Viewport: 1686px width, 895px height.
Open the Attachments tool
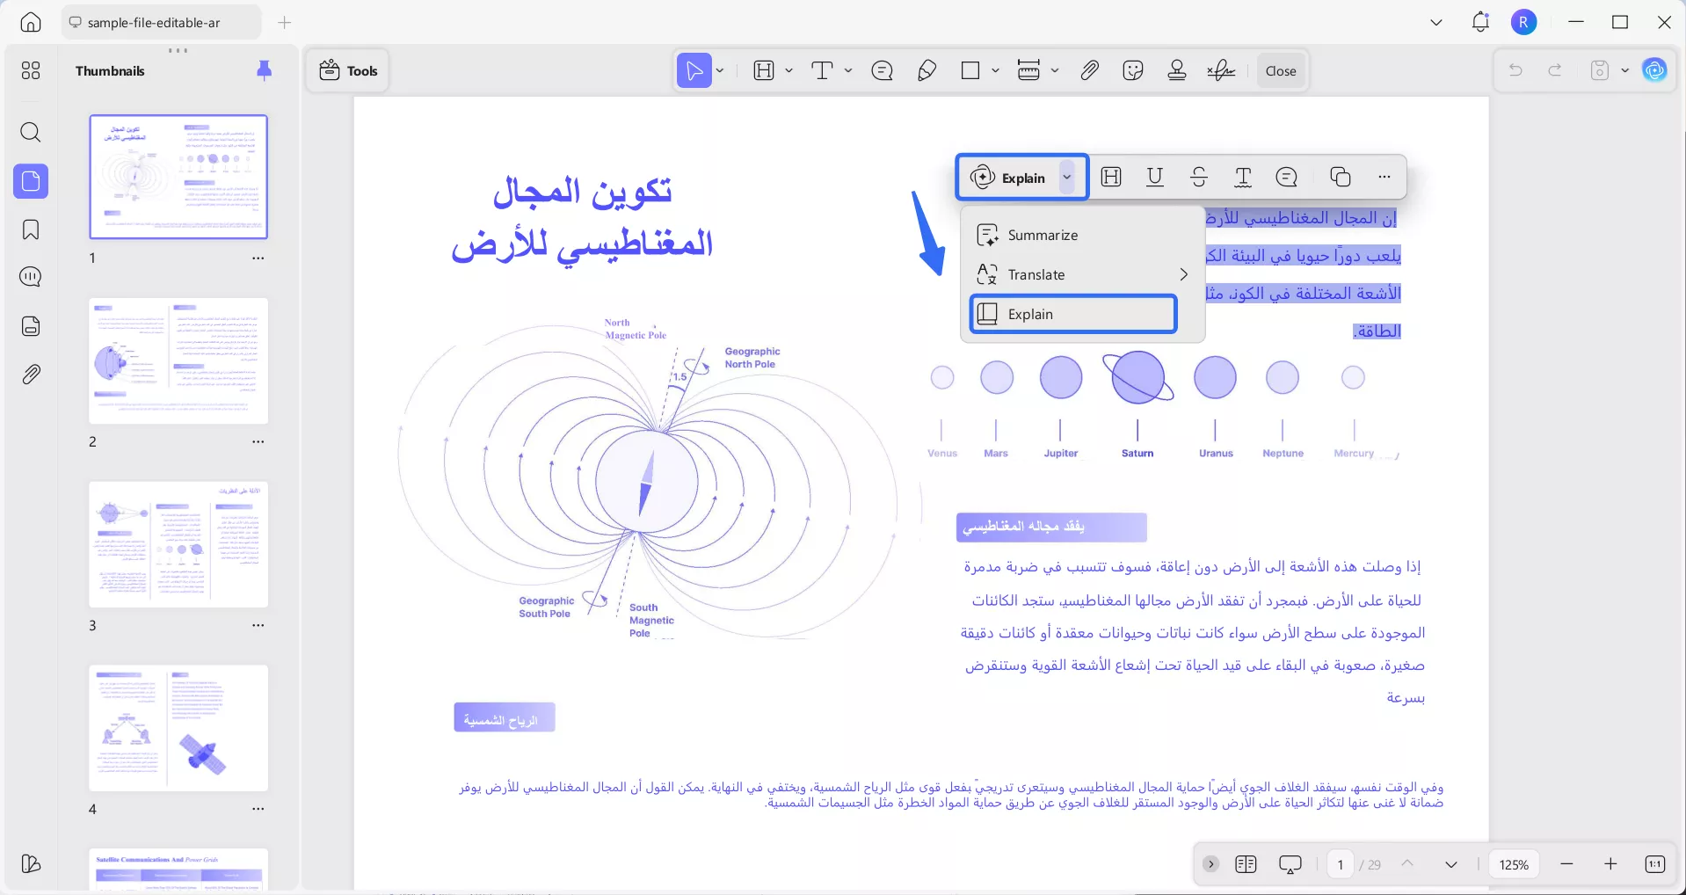[1090, 70]
